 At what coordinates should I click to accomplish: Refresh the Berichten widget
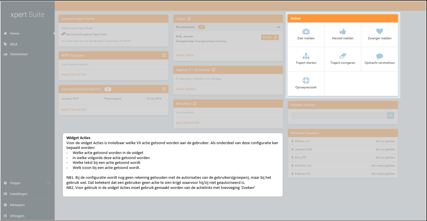195,104
